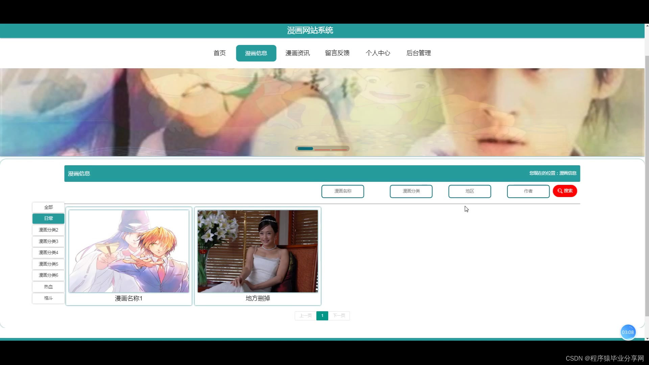Select 格斗 category in sidebar
Viewport: 649px width, 365px height.
click(48, 298)
